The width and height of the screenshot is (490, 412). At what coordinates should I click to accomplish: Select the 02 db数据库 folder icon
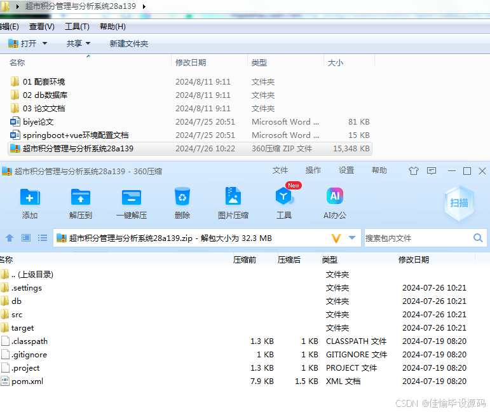coord(15,95)
